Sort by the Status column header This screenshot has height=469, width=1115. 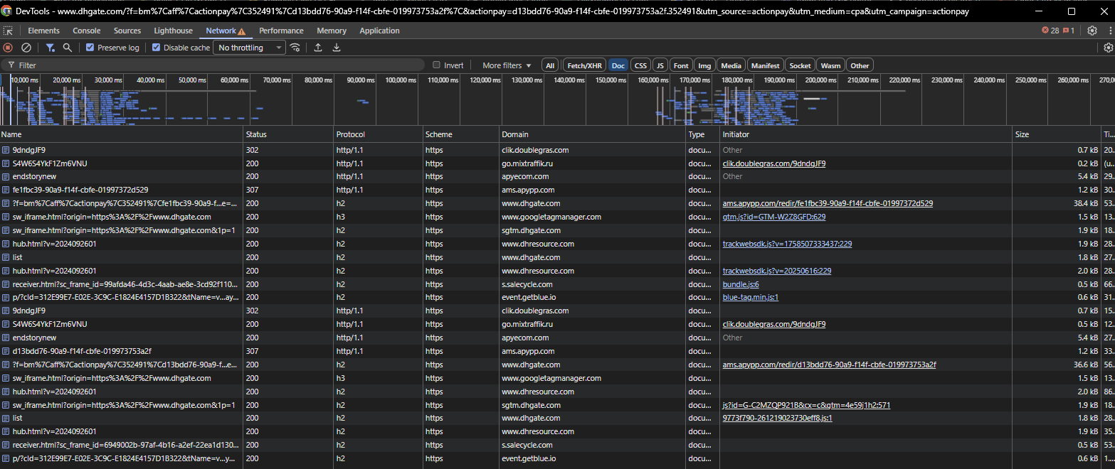pyautogui.click(x=287, y=134)
